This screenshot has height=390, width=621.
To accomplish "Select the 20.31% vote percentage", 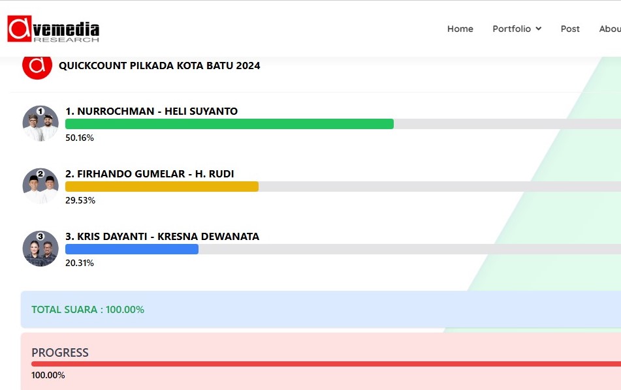I will tap(80, 263).
